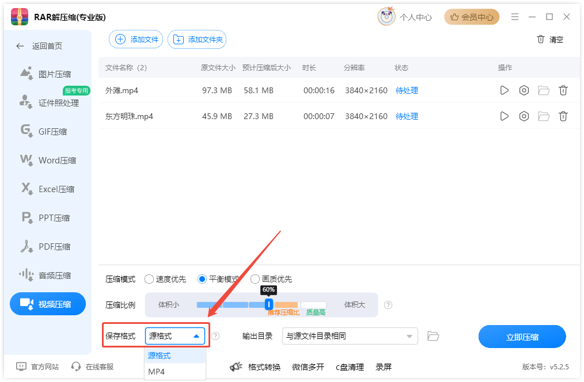Open the 会员中心 button

coord(472,17)
